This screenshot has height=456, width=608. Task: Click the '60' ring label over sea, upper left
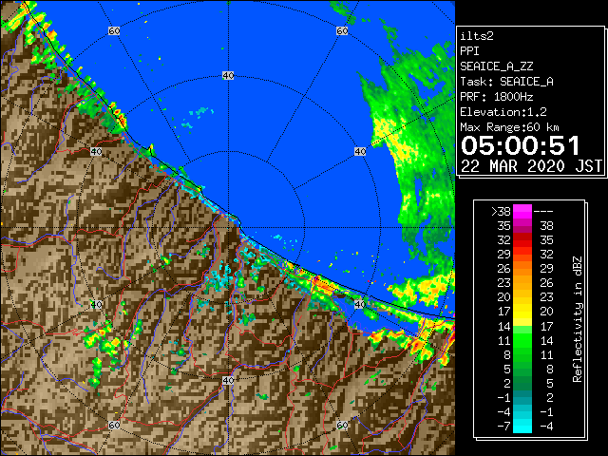[x=114, y=30]
